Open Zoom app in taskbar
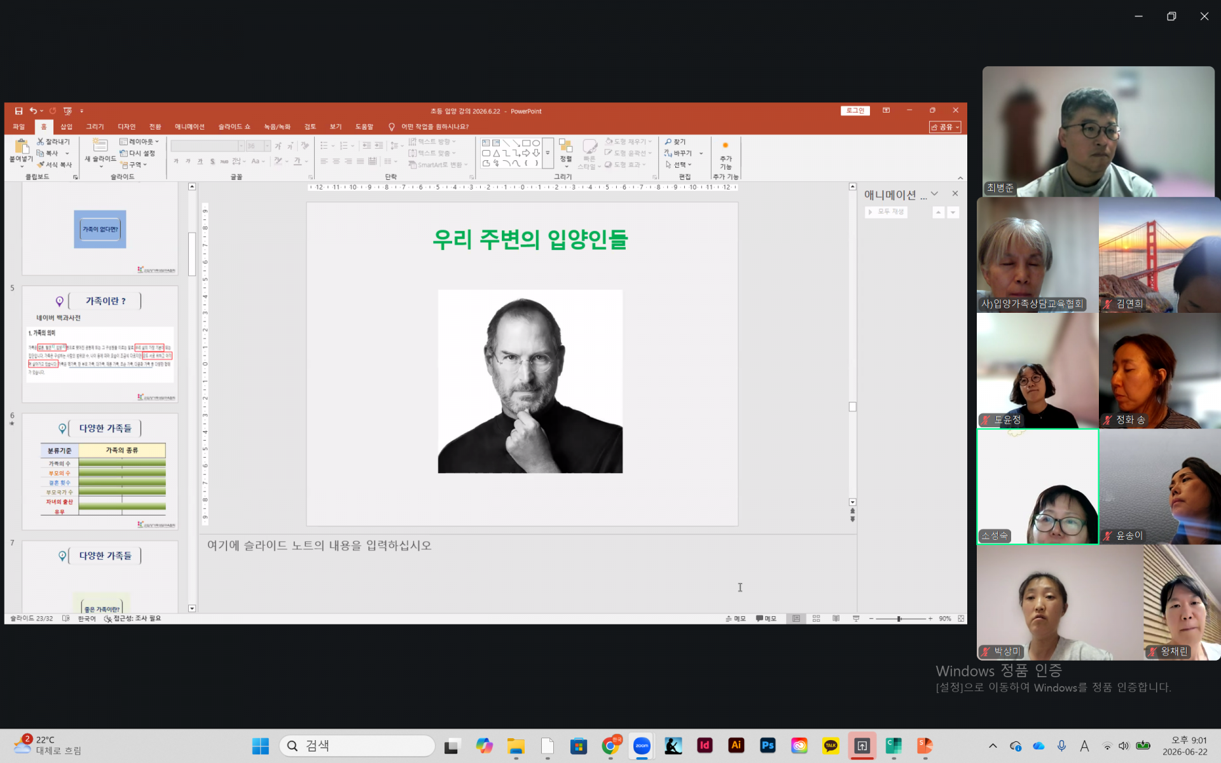The image size is (1221, 763). 642,746
